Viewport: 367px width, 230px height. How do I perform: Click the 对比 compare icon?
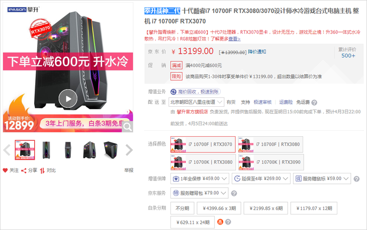(x=42, y=171)
